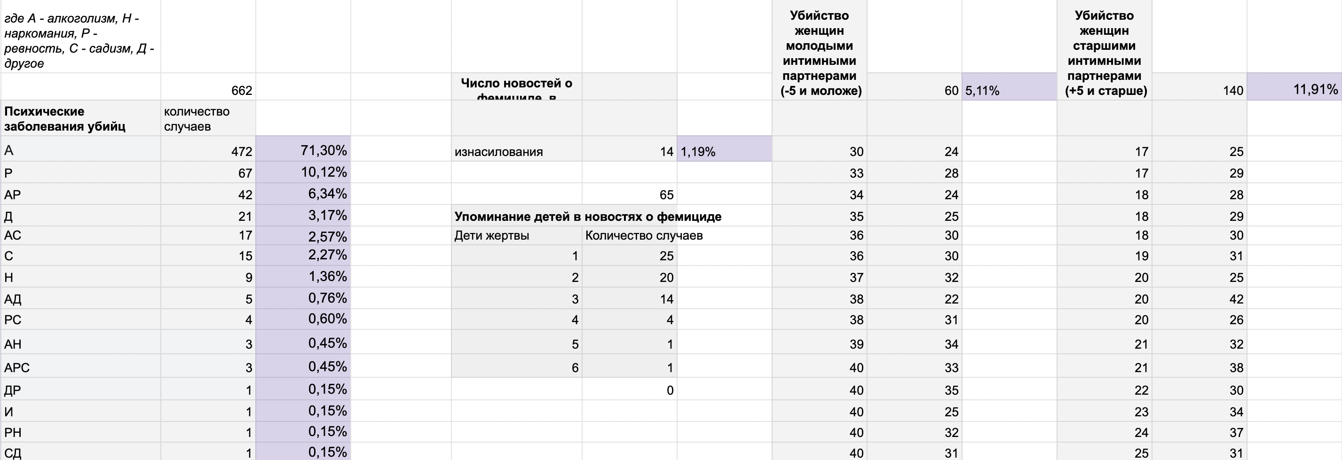The width and height of the screenshot is (1342, 460).
Task: Click the truncated 'Число новостей о фемициде' cell
Action: (x=516, y=87)
